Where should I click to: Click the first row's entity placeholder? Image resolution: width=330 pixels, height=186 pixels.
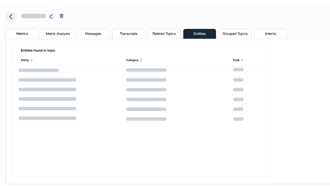pos(38,70)
